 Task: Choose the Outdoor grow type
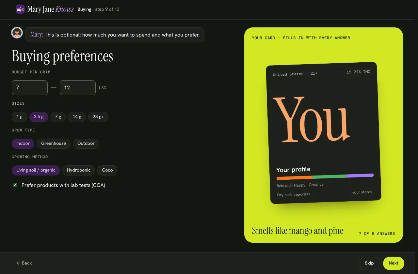86,144
